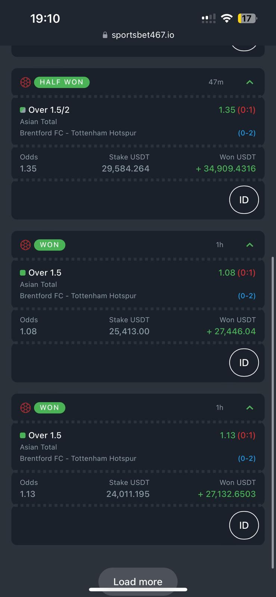Collapse the Won bet with 1.13 odds
This screenshot has height=597, width=276.
pyautogui.click(x=250, y=407)
